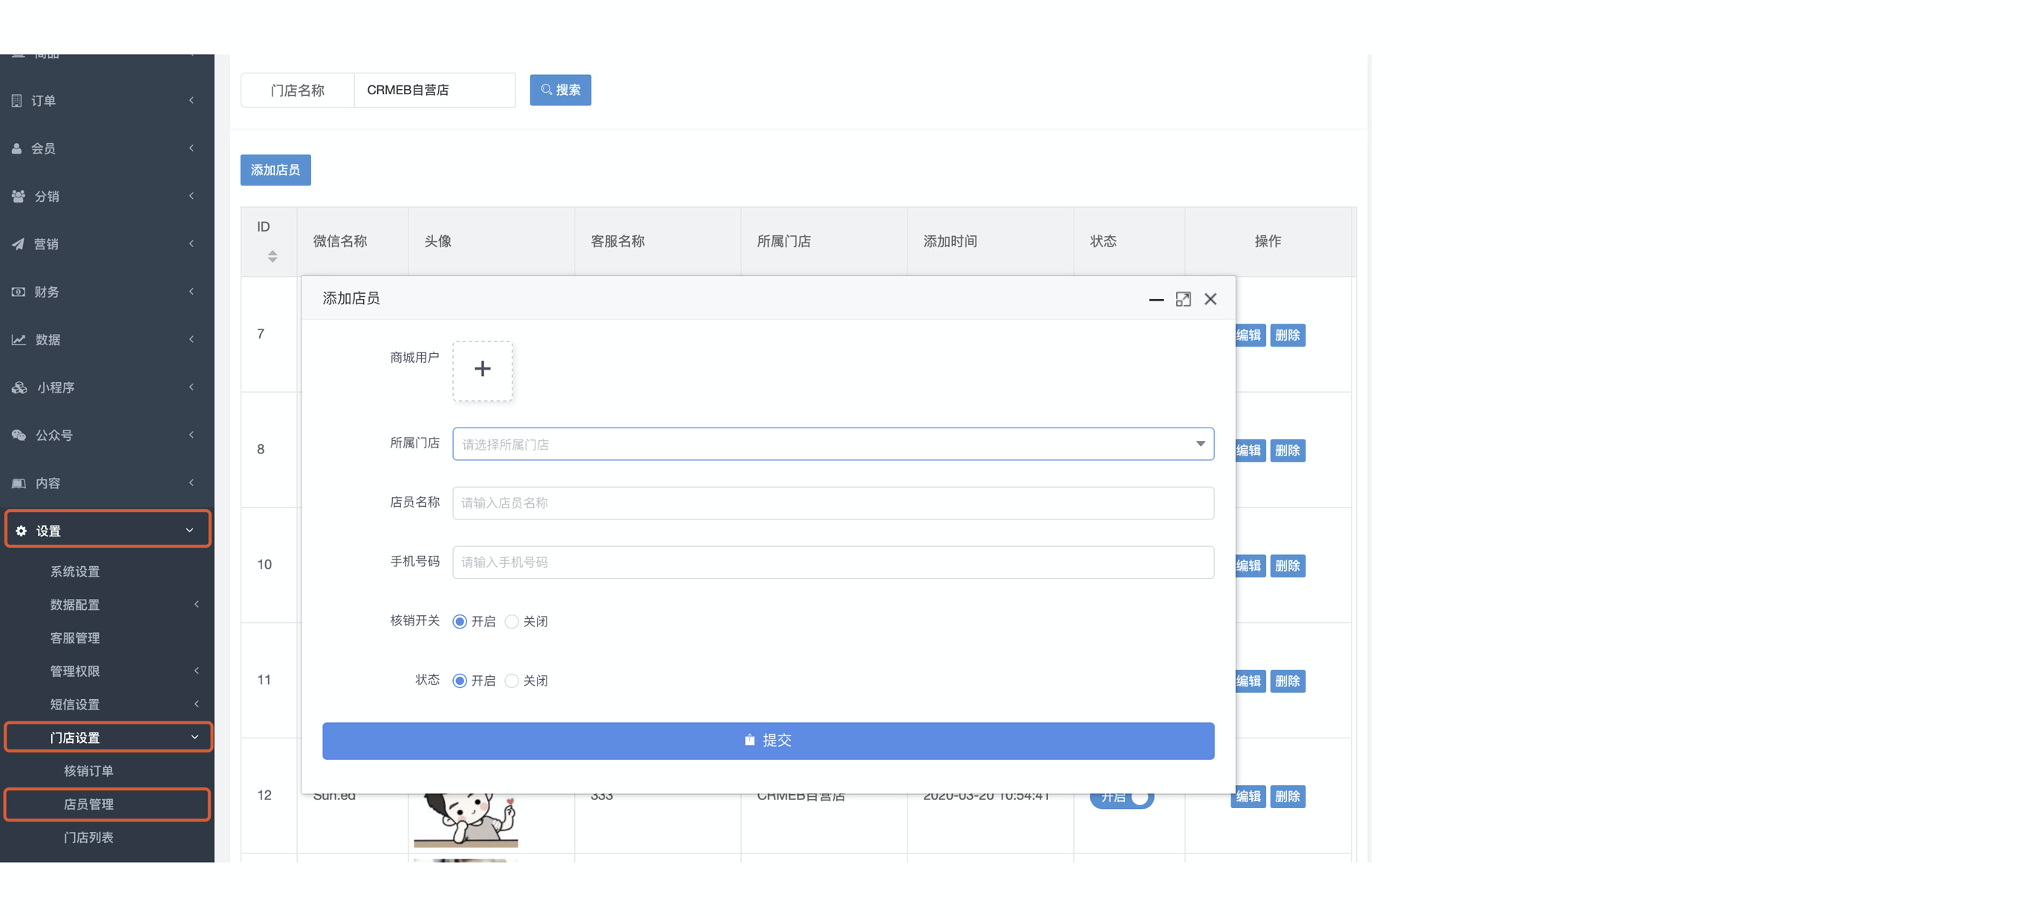Collapse the 设置 menu chevron
The height and width of the screenshot is (918, 2037).
(x=190, y=531)
